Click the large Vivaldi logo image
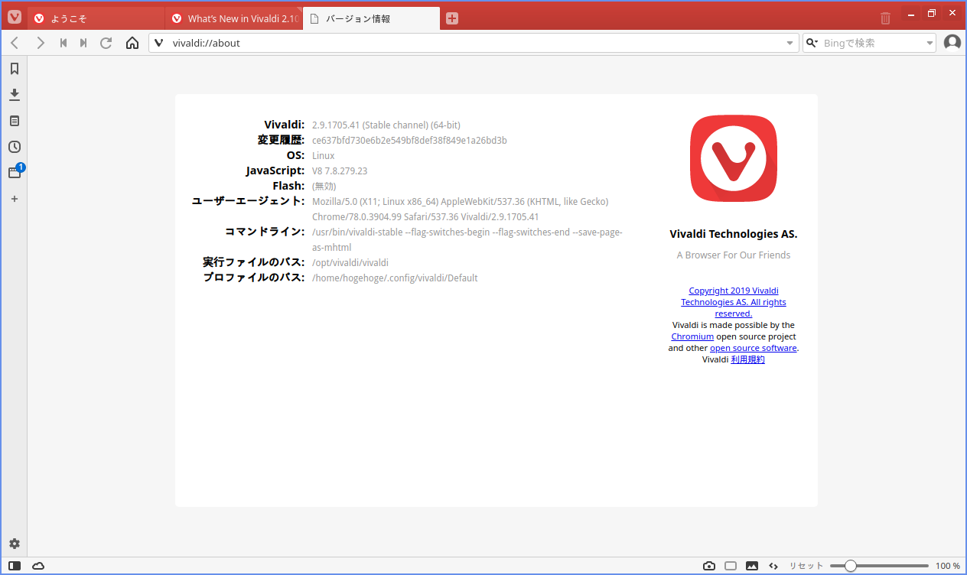967x575 pixels. click(734, 158)
